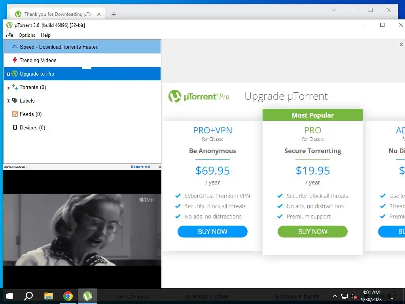Screen dimensions: 405x304
Task: Click the device icon beside Devices
Action: pos(15,127)
